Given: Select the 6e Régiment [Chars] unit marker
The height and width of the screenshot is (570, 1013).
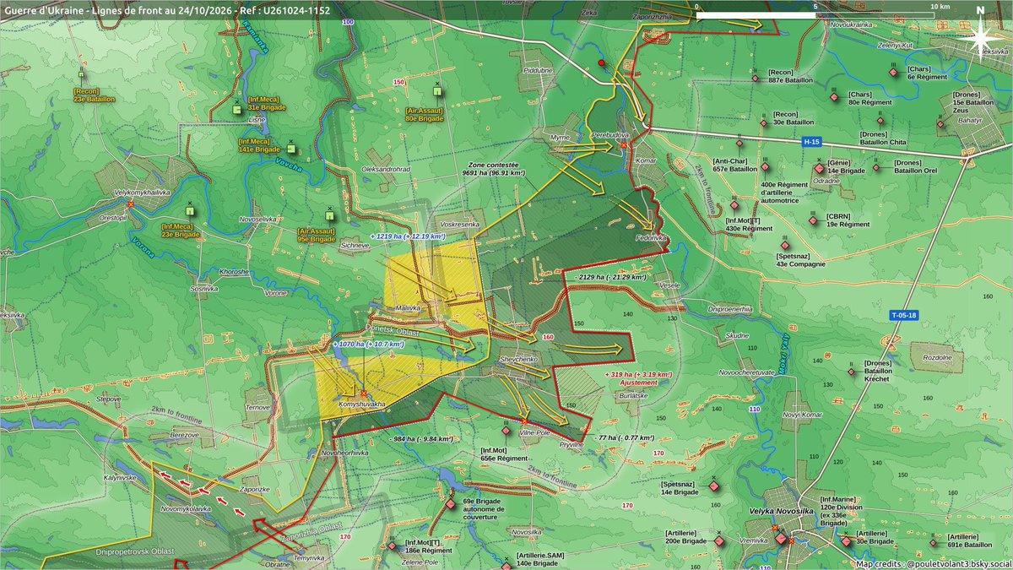Looking at the screenshot, I should click(892, 73).
